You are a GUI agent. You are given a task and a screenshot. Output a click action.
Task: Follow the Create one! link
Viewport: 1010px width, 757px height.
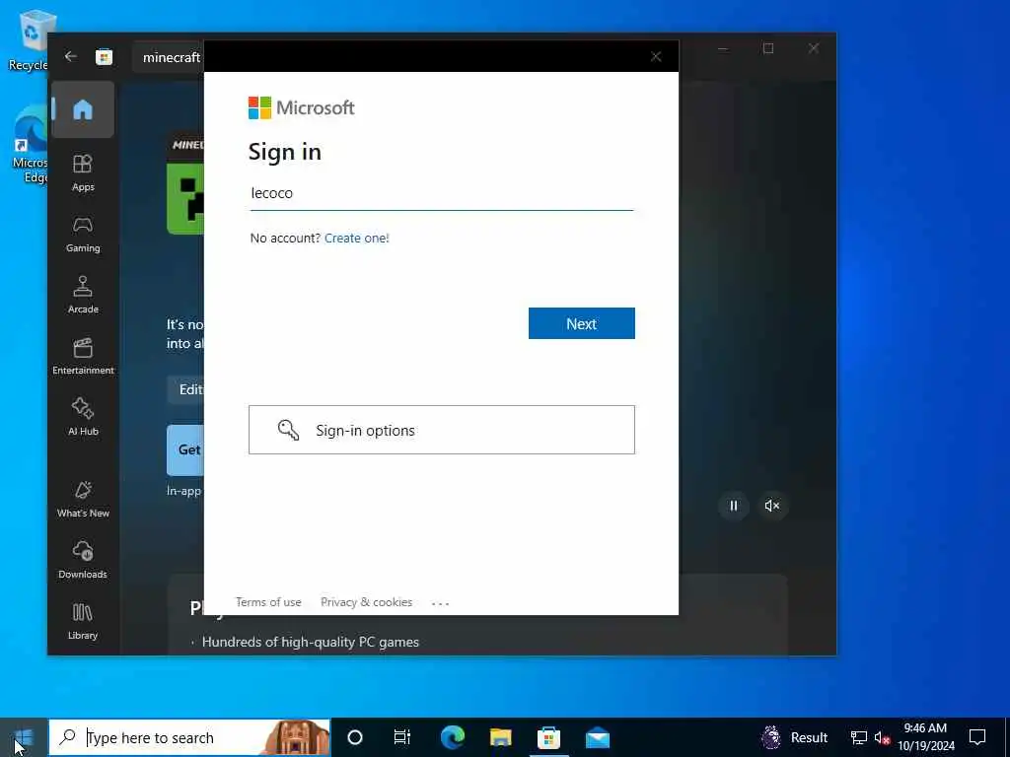[356, 239]
